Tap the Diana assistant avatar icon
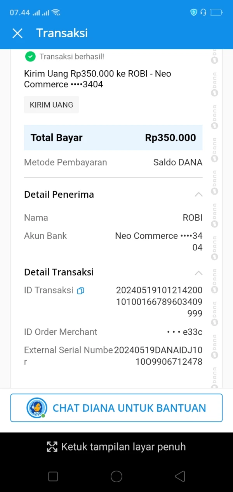 point(37,408)
